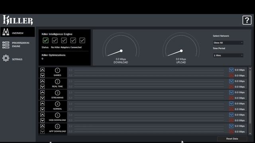Move Normal priority up

[43, 103]
